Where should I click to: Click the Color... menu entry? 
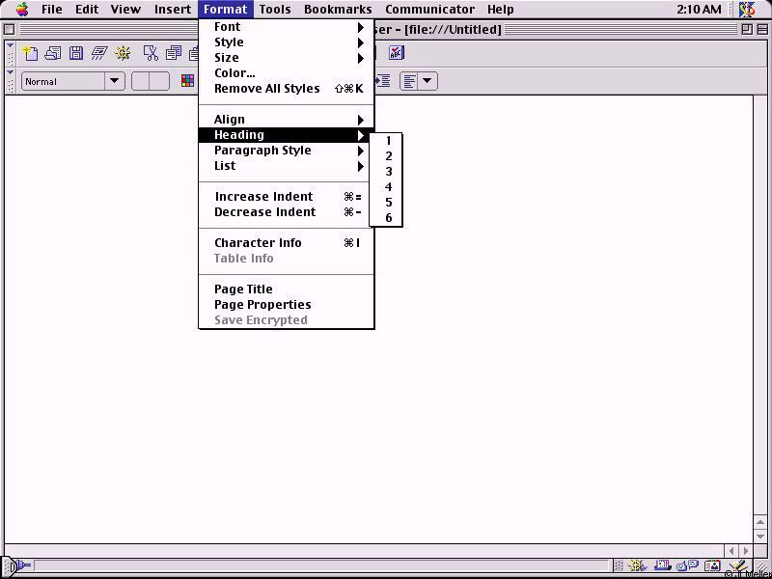pyautogui.click(x=234, y=73)
